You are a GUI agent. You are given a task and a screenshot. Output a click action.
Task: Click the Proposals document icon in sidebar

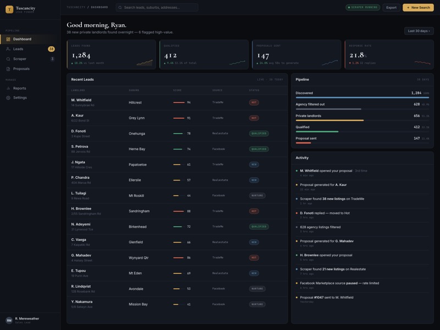(8, 69)
